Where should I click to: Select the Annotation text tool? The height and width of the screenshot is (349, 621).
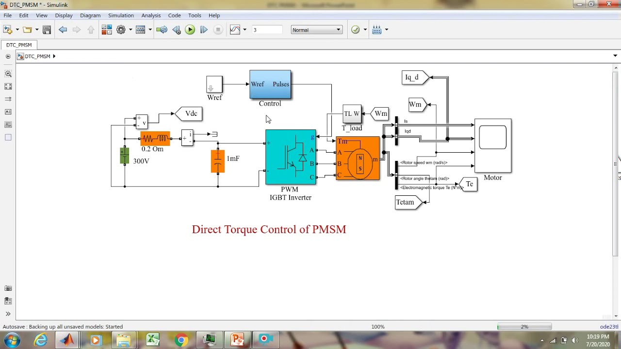click(8, 112)
